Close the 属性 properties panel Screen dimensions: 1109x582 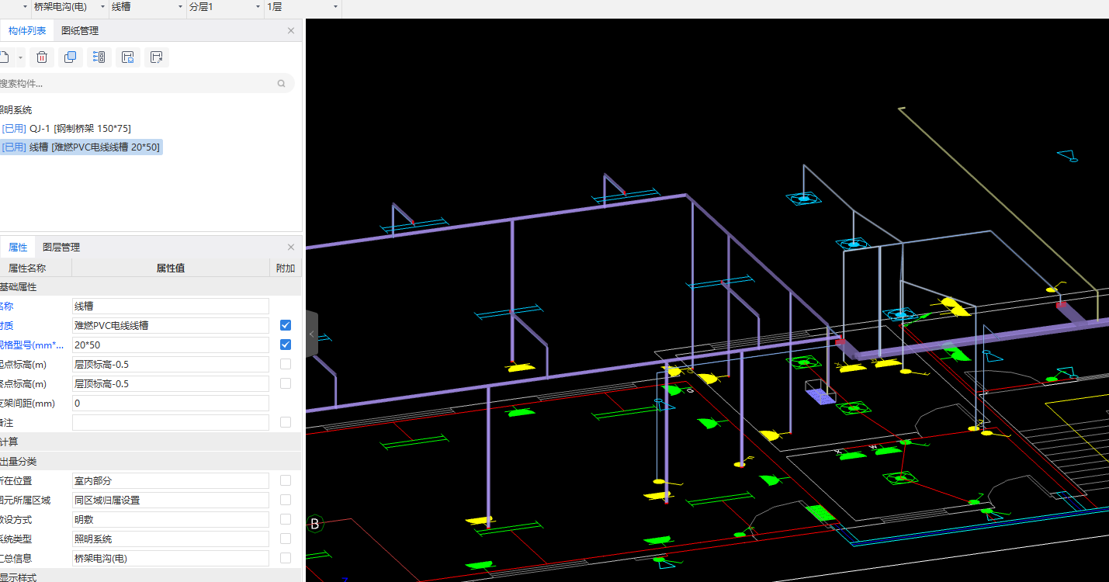click(x=291, y=248)
